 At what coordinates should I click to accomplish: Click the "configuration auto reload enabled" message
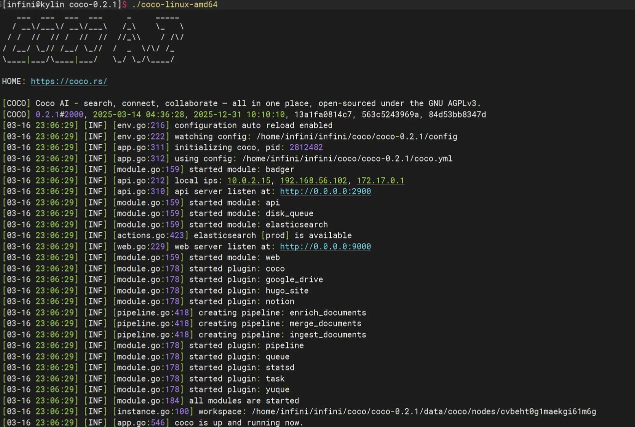[253, 125]
